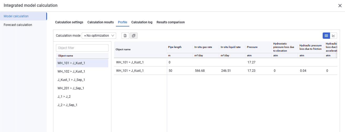345x132 pixels.
Task: Click the In-situ gas rate column header
Action: [206, 47]
